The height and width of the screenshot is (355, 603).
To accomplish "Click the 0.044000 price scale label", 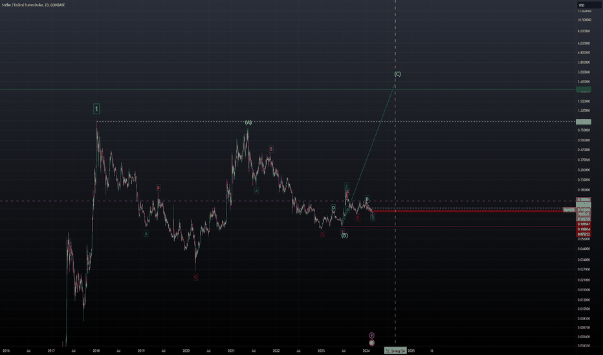I will (x=584, y=249).
